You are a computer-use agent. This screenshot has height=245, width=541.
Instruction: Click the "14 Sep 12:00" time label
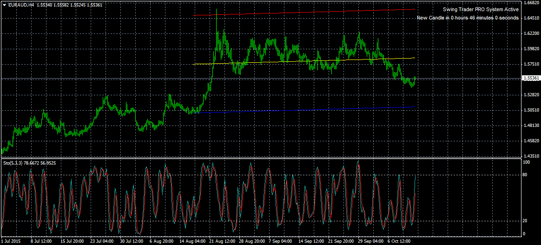(311, 241)
